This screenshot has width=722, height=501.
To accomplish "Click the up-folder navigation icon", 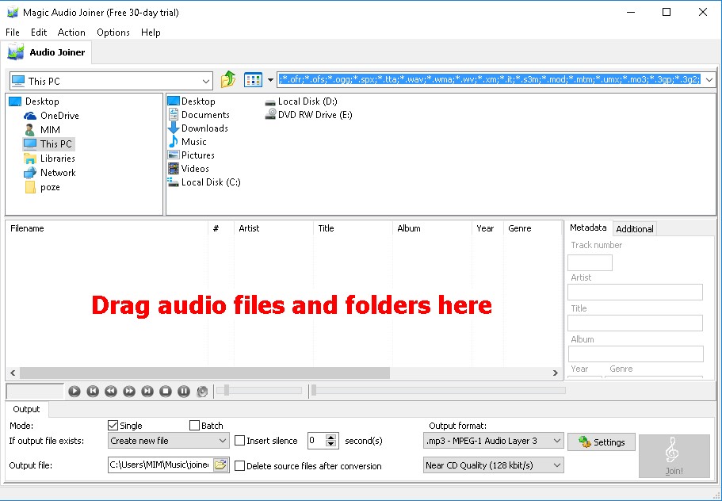I will 227,79.
